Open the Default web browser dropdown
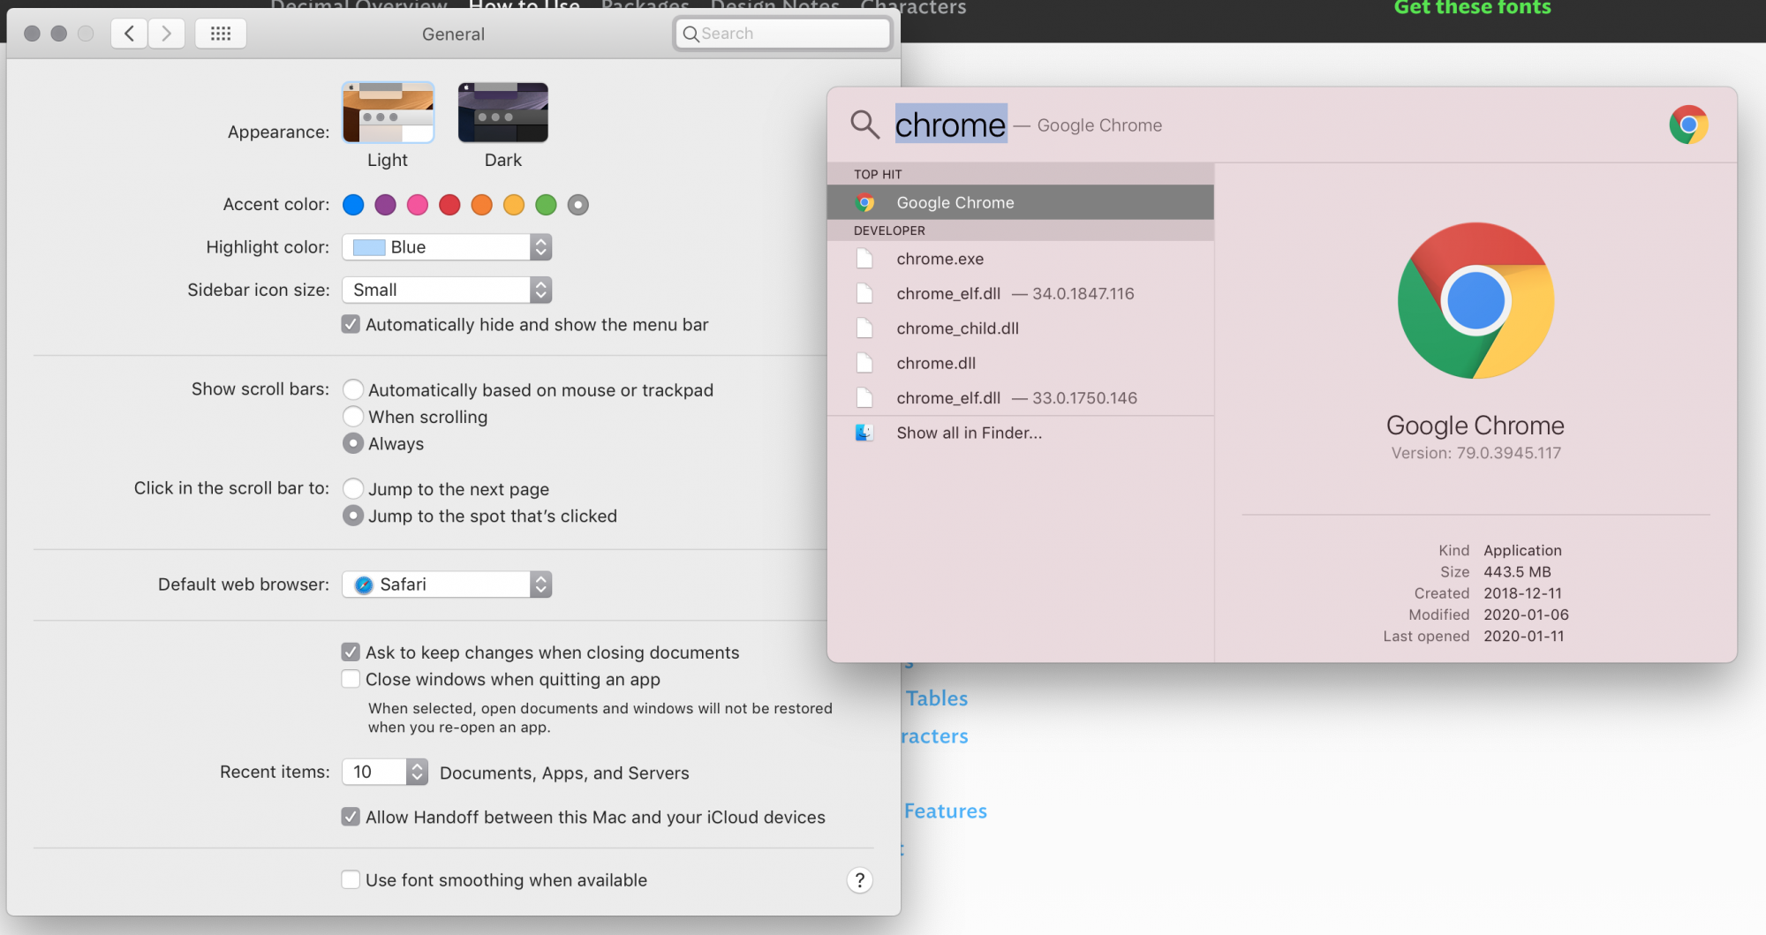The height and width of the screenshot is (935, 1766). coord(447,584)
